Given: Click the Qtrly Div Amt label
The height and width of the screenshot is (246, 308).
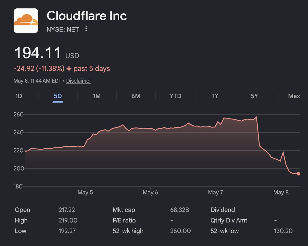Looking at the screenshot, I should [229, 220].
